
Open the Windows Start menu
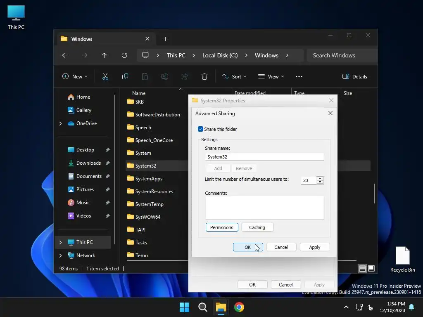pos(184,307)
